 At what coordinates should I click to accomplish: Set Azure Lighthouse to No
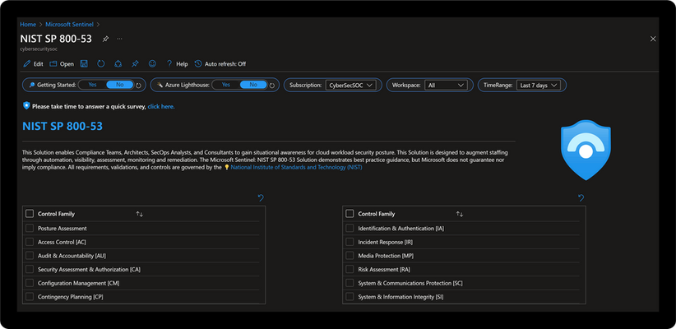253,85
